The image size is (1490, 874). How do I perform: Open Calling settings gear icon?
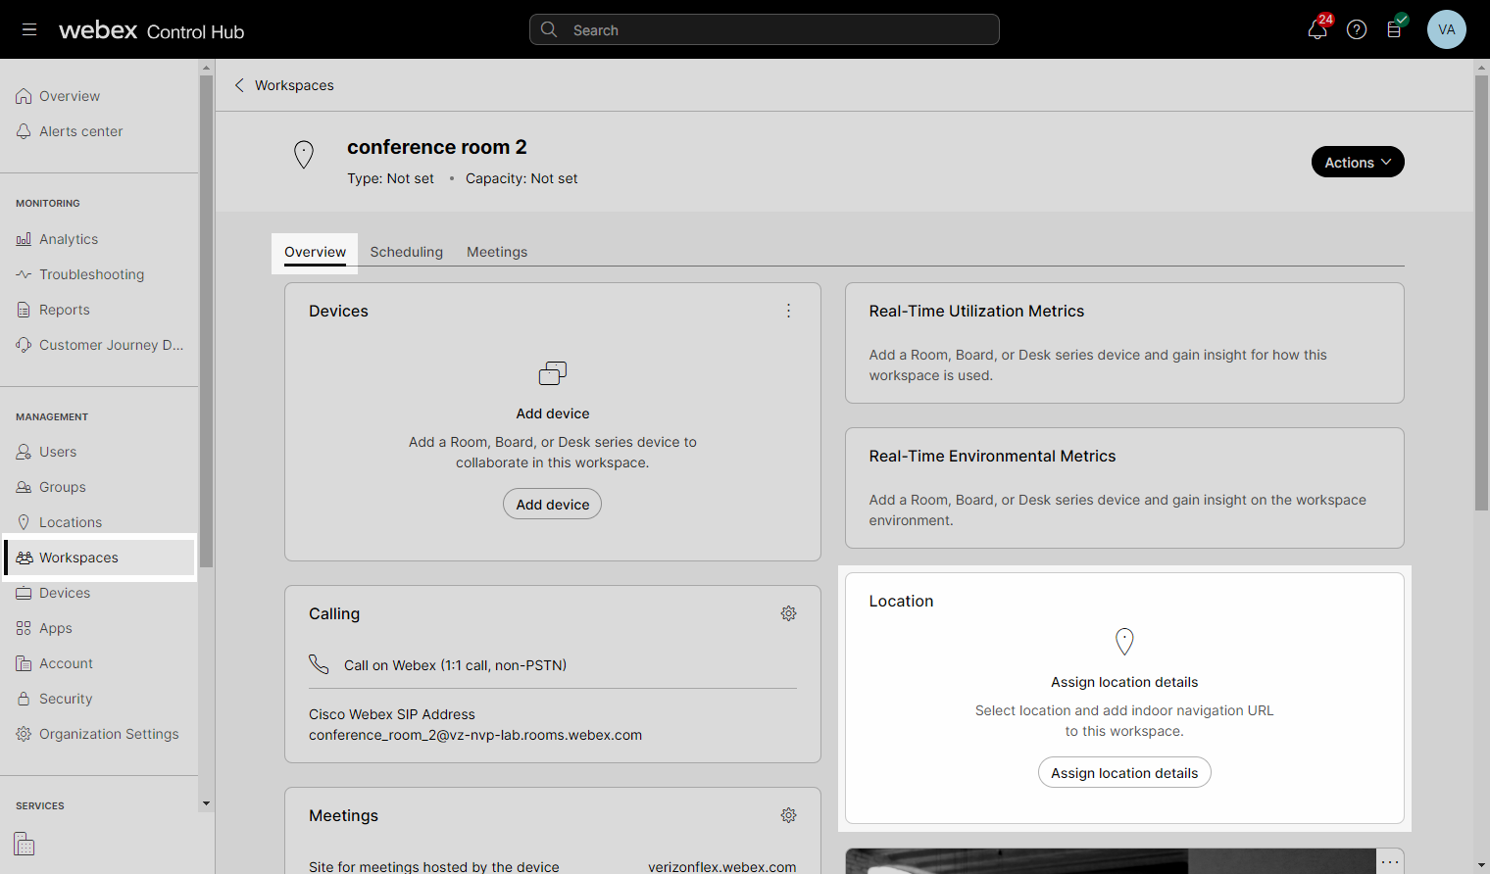(788, 613)
